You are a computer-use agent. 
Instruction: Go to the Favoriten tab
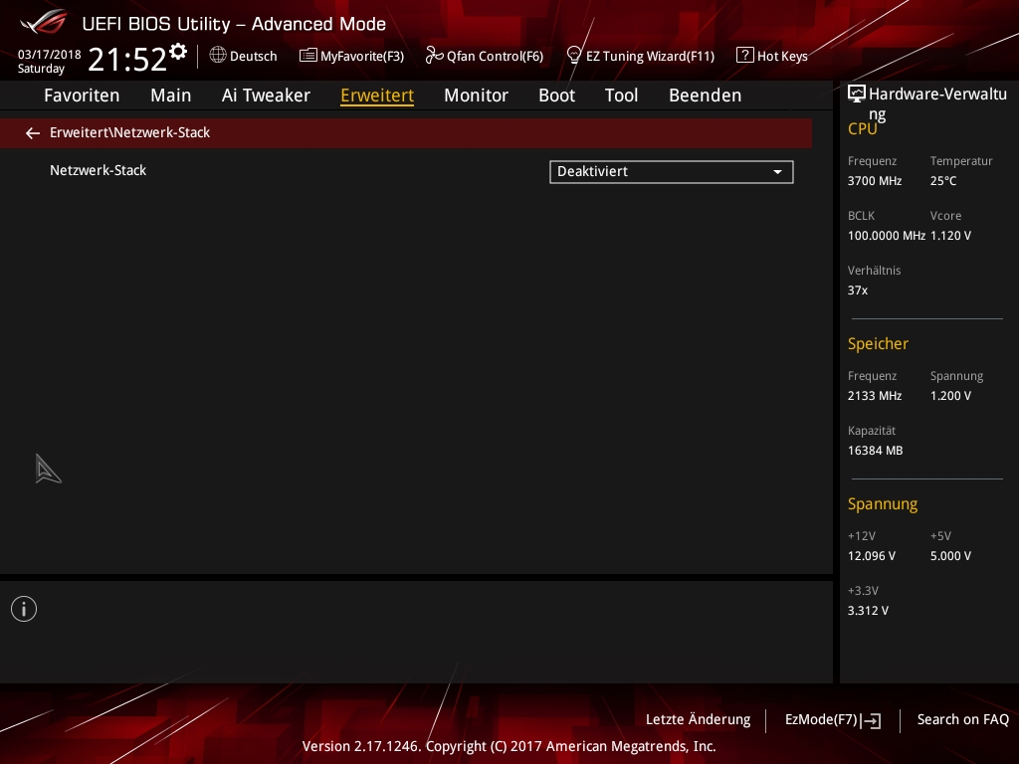point(82,95)
